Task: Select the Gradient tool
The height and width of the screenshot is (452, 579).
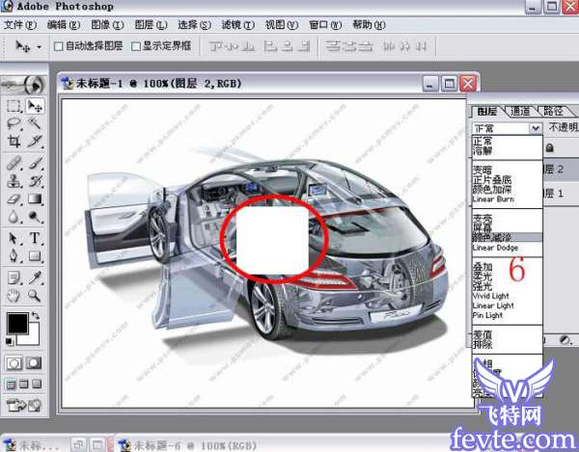Action: pos(35,199)
